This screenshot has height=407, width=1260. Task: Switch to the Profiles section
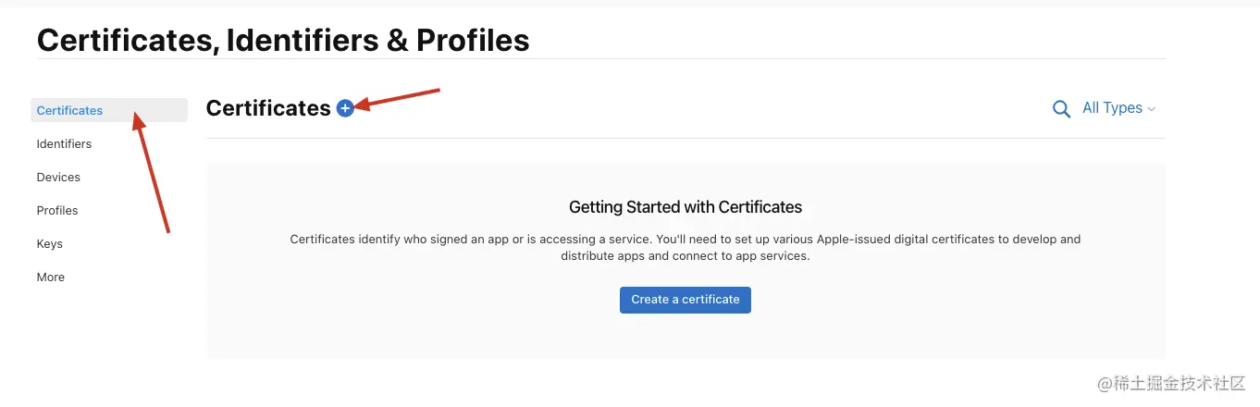click(57, 210)
